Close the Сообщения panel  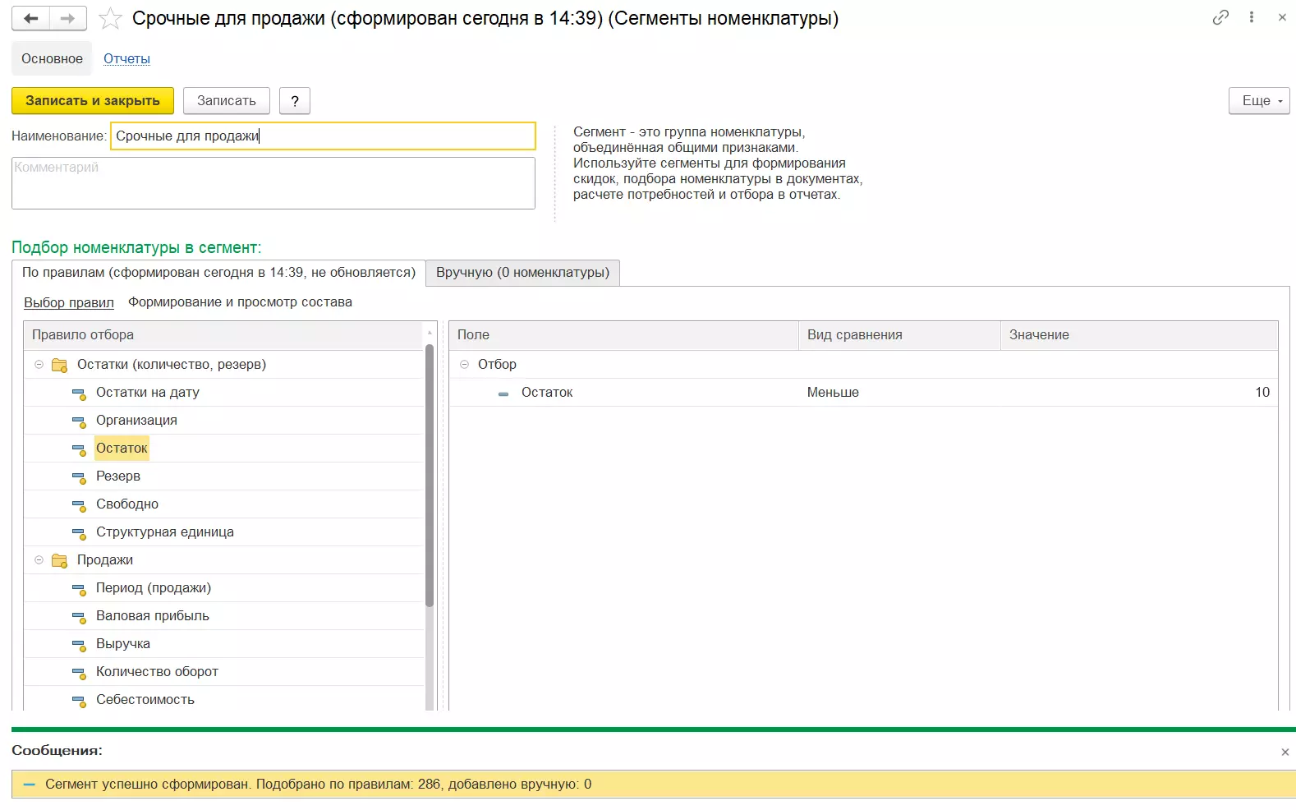click(x=1285, y=752)
